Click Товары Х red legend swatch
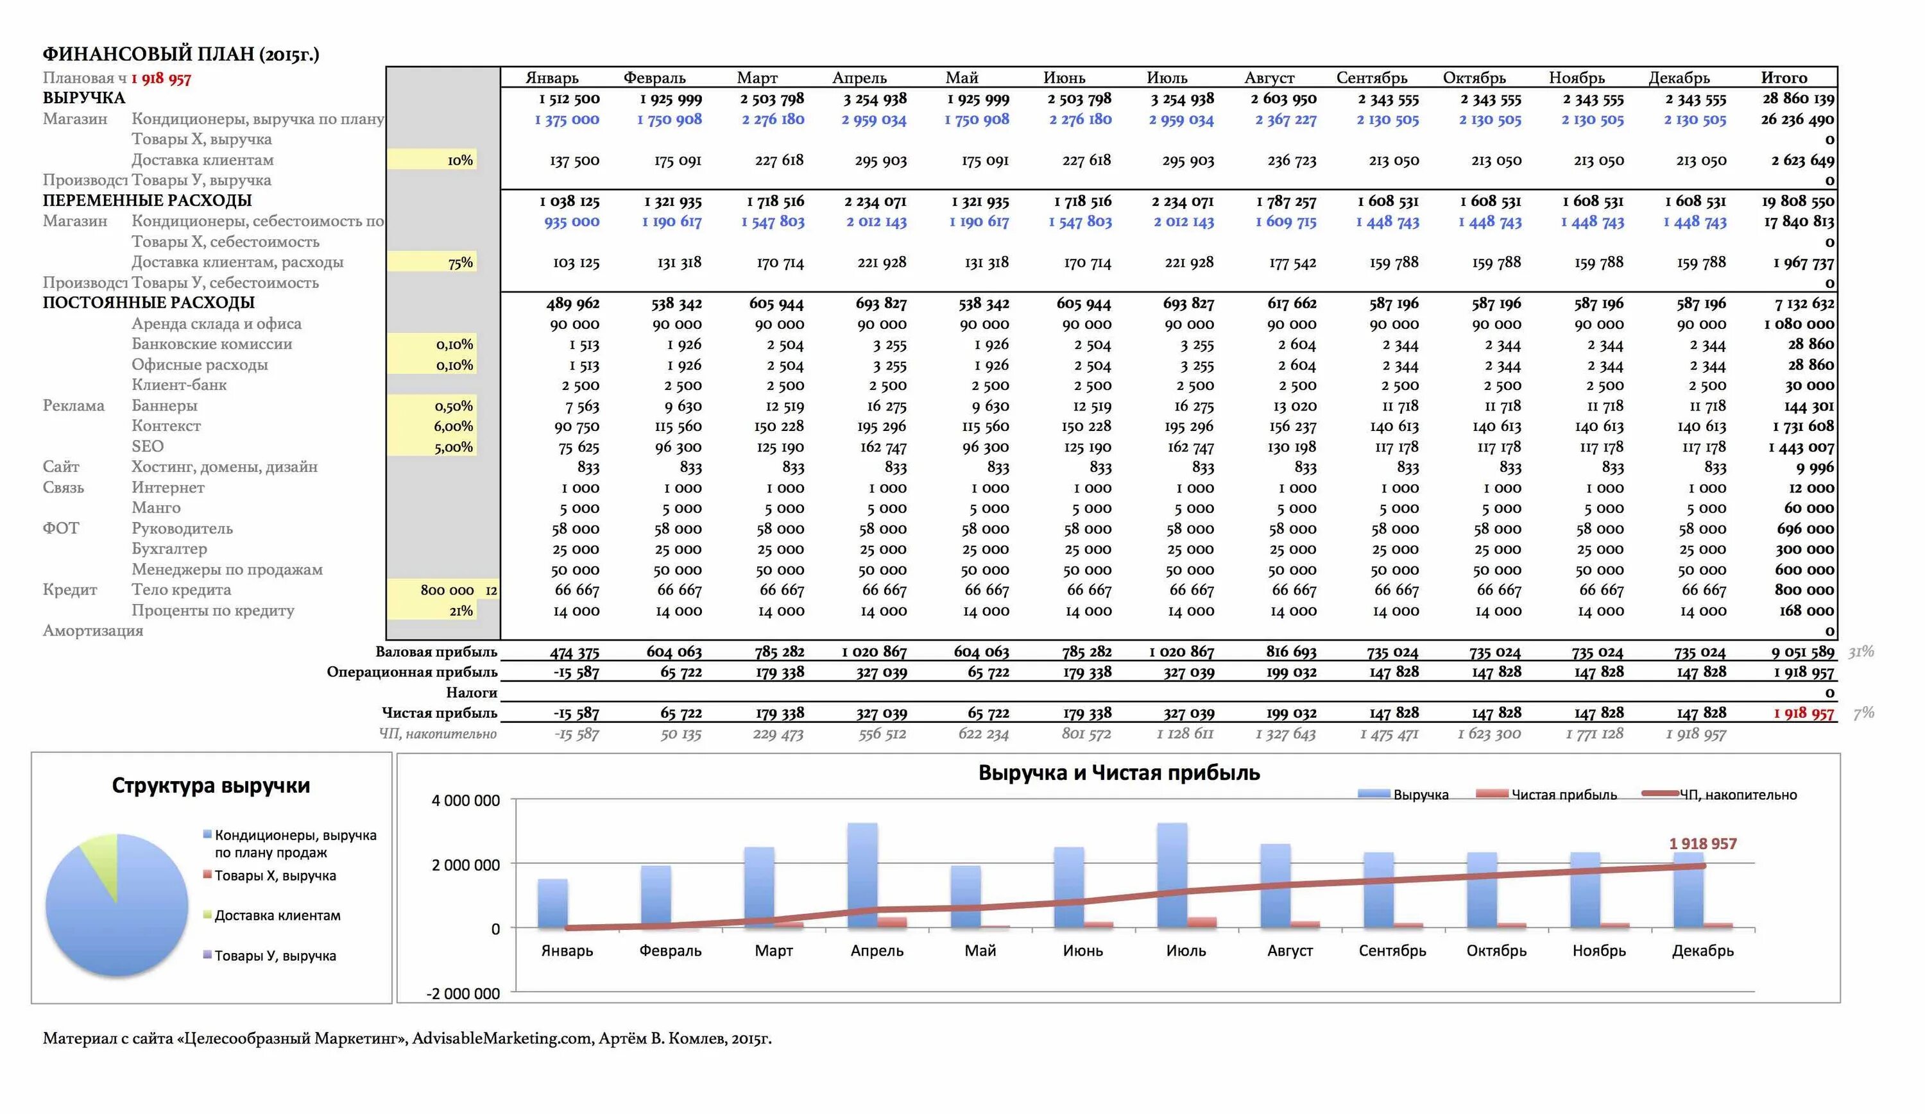 (207, 874)
